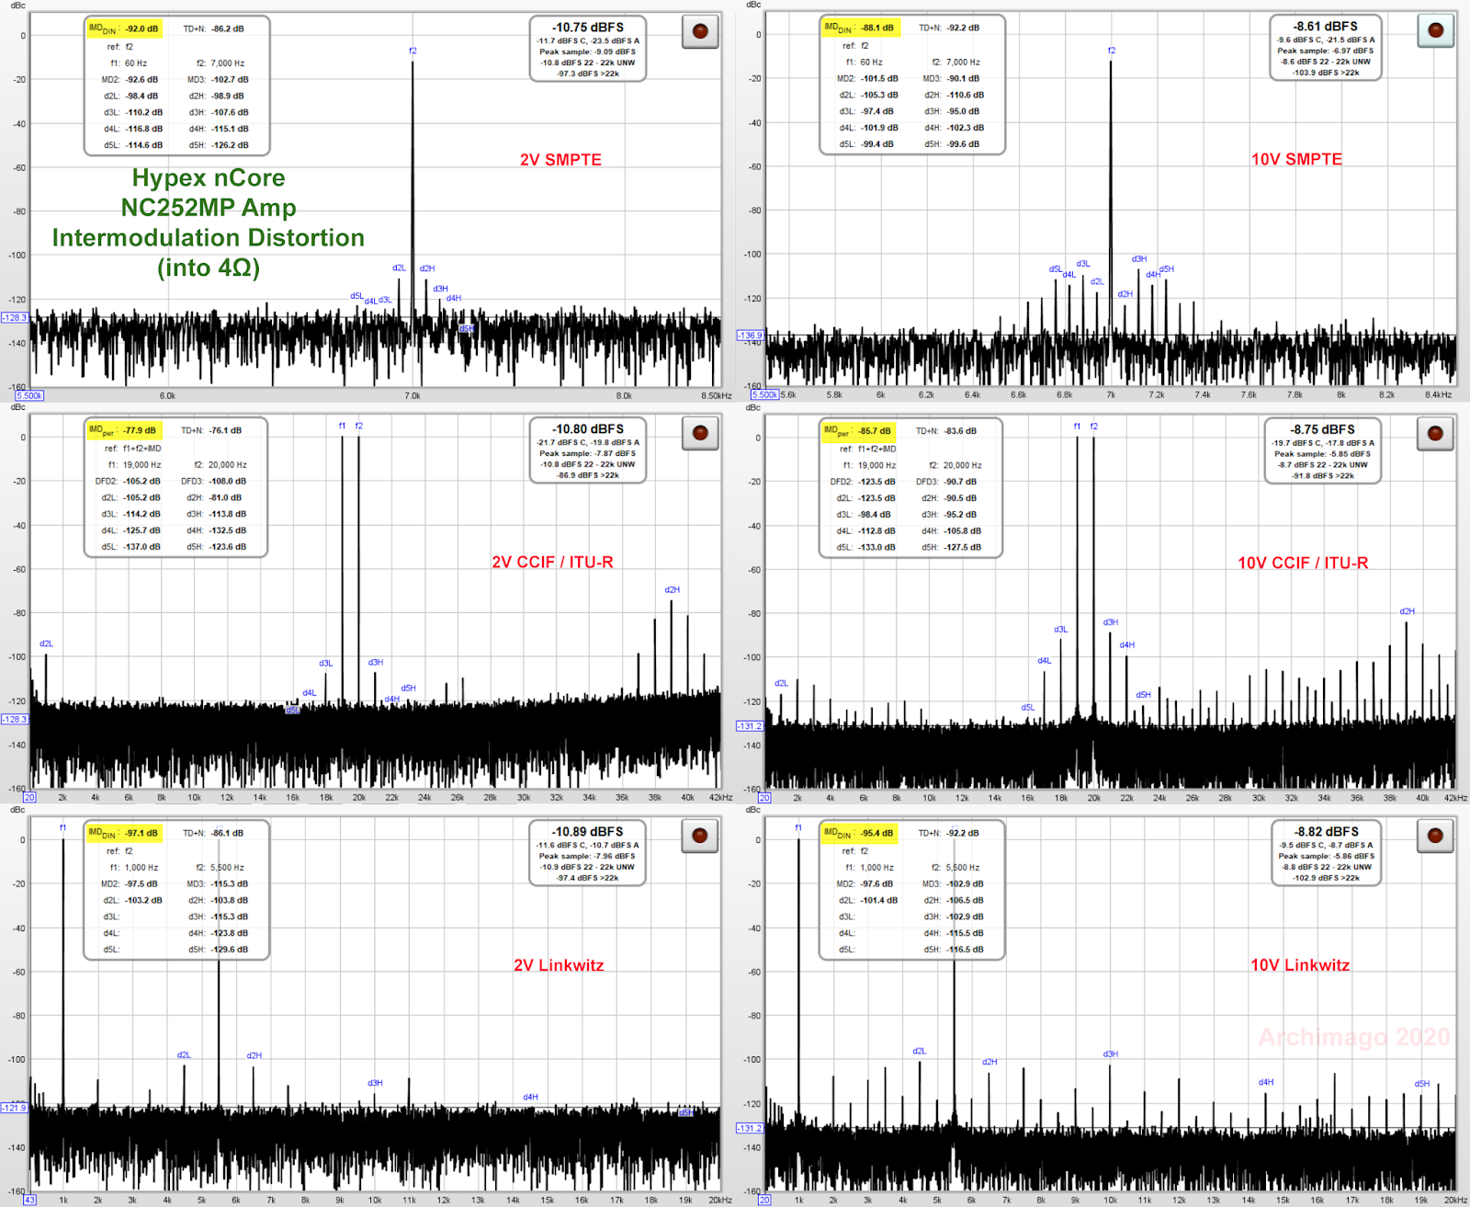Click the -8.82 dBFS level readout
The height and width of the screenshot is (1207, 1470).
(1327, 832)
